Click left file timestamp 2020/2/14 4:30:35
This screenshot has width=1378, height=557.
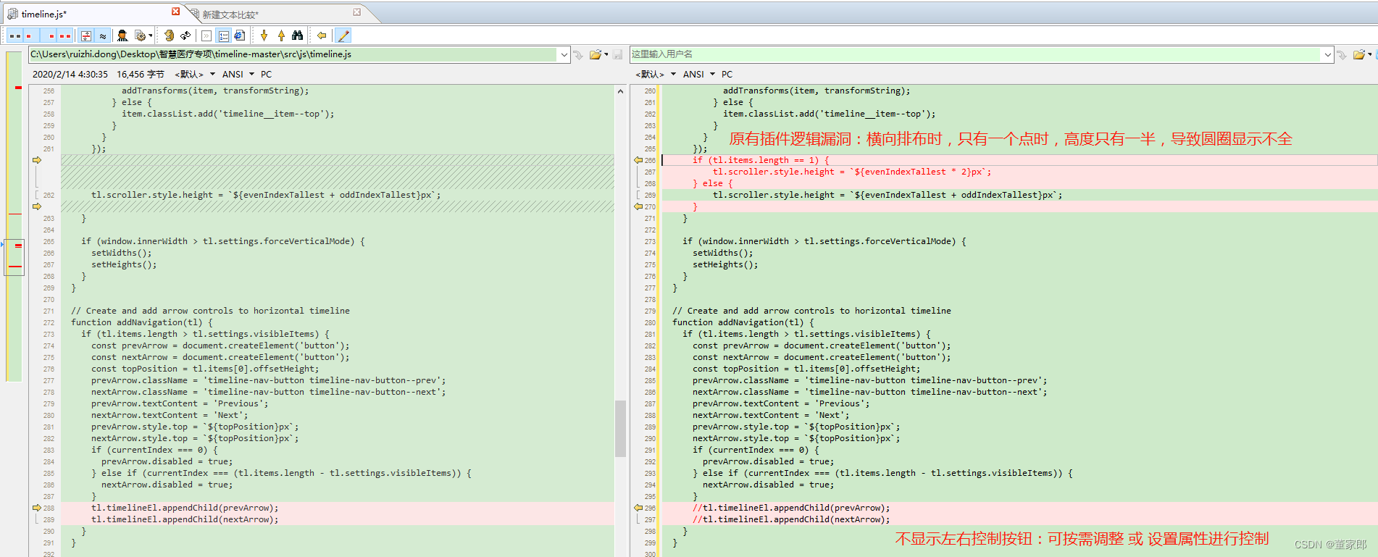70,75
